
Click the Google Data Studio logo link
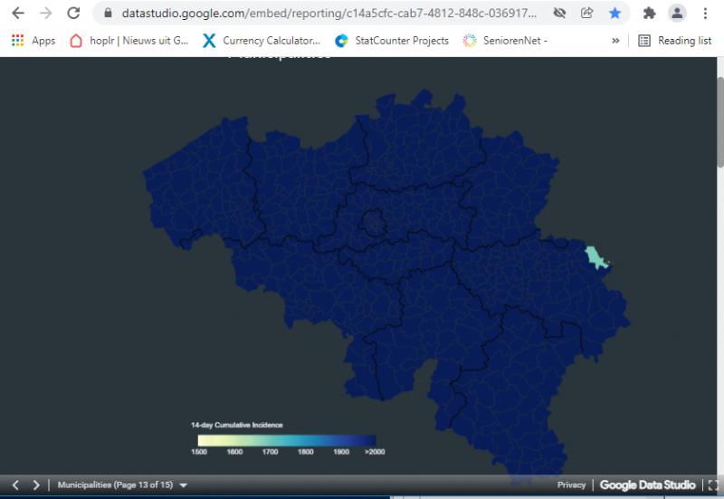pos(647,485)
